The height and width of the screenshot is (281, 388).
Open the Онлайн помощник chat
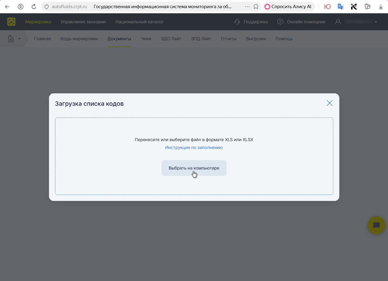302,22
